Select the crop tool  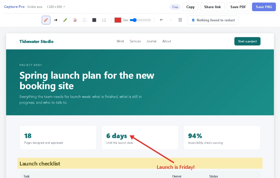[104, 20]
